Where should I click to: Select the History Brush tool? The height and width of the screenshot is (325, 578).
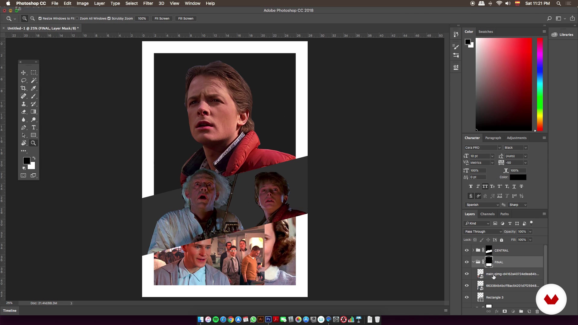click(33, 104)
